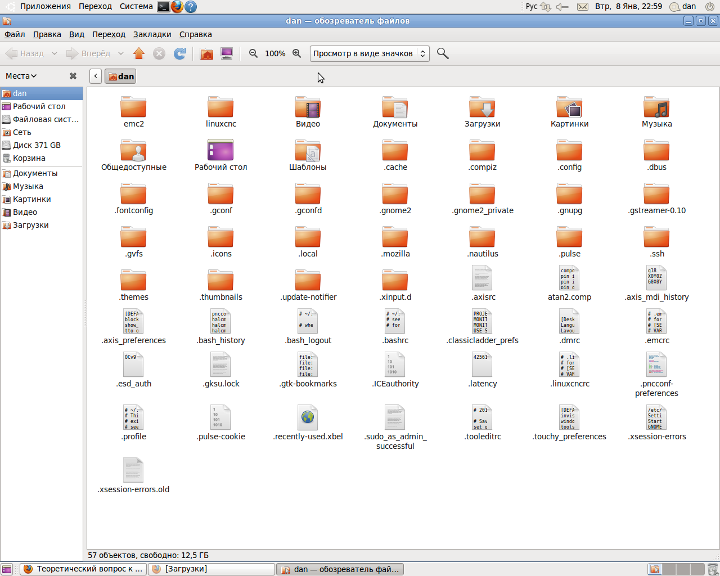Open the dan user menu in top panel
Viewport: 720px width, 576px height.
tap(683, 6)
